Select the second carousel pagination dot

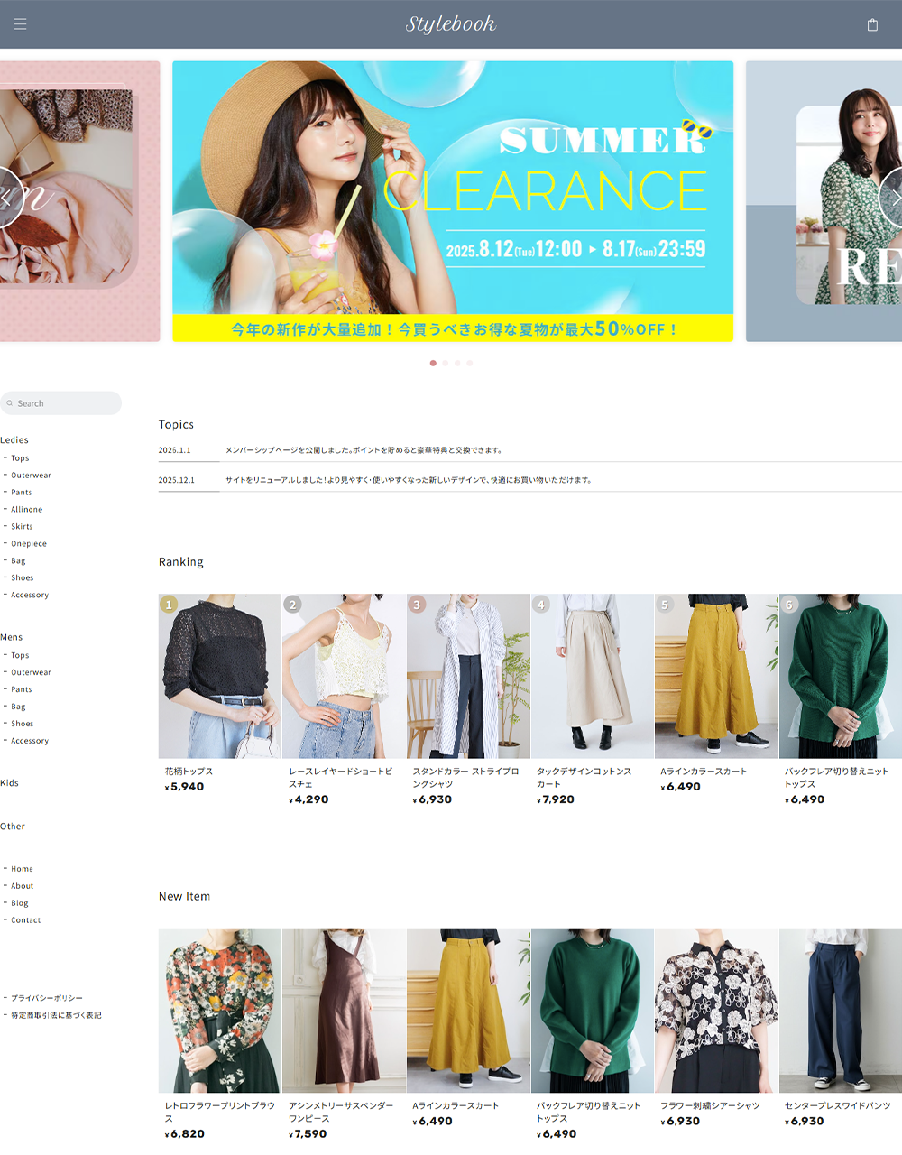click(x=446, y=363)
